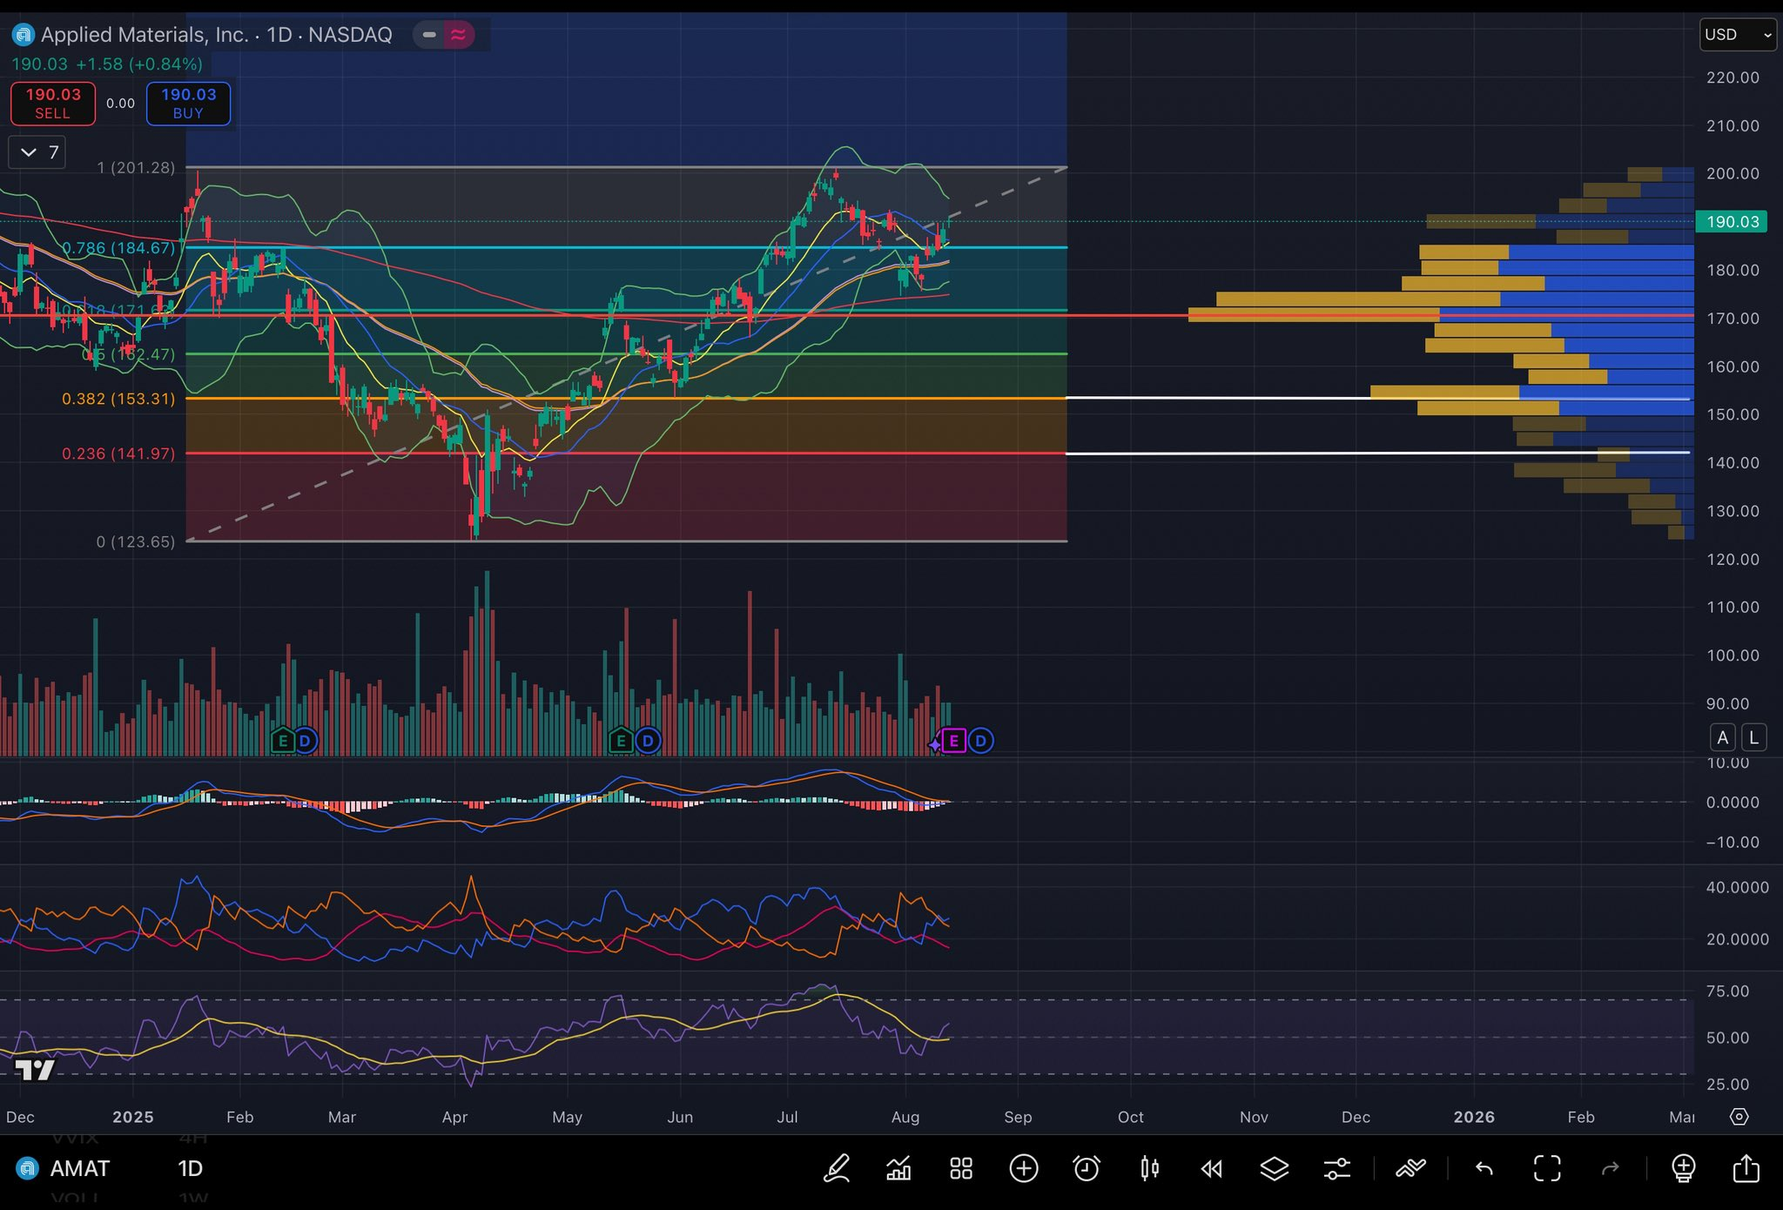Expand the collapsed indicators legend showing 7
The width and height of the screenshot is (1783, 1210).
pyautogui.click(x=38, y=152)
